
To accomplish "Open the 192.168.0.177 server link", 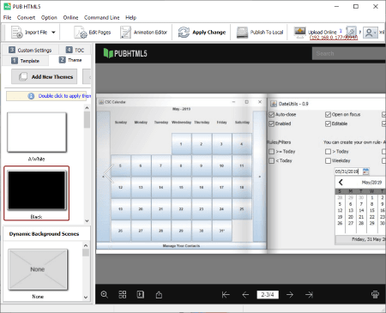I will click(x=334, y=38).
